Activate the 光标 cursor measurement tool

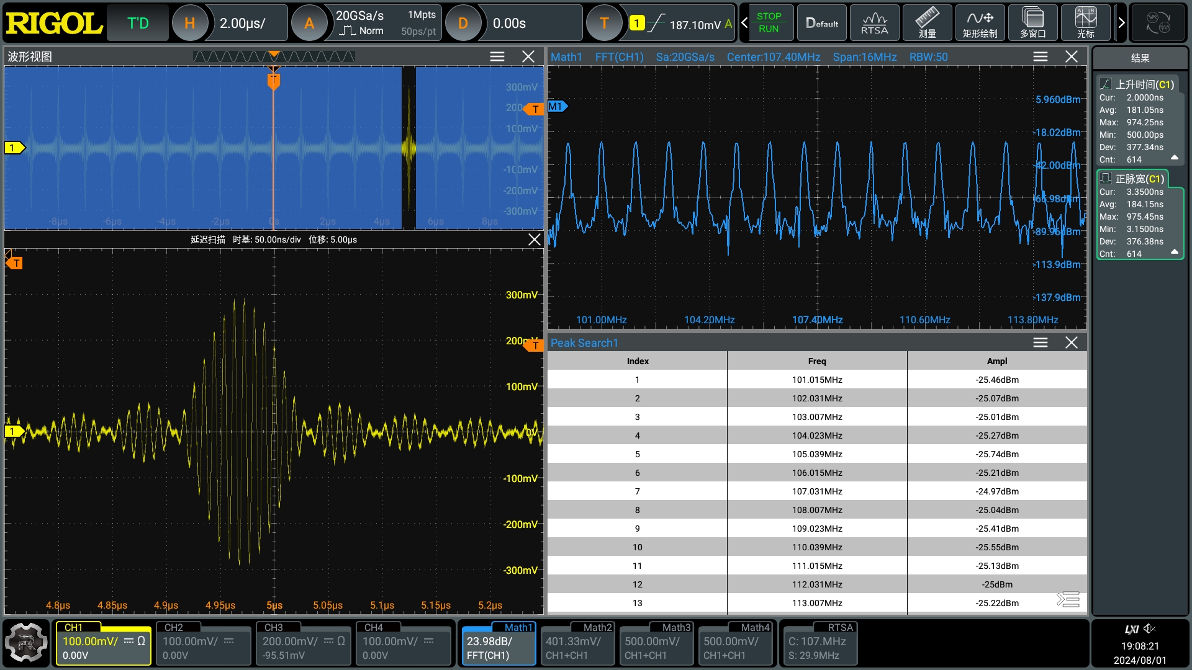[x=1086, y=23]
